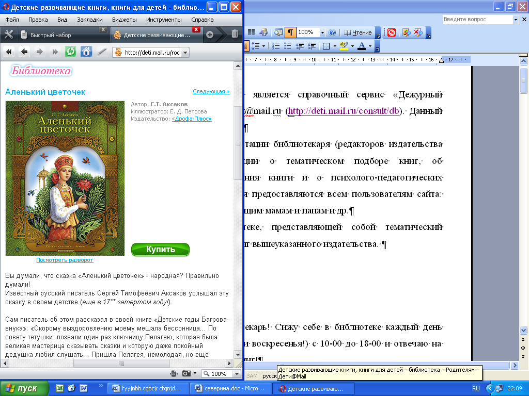Image resolution: width=529 pixels, height=396 pixels.
Task: Open the Вид menu in Opera
Action: (x=62, y=20)
